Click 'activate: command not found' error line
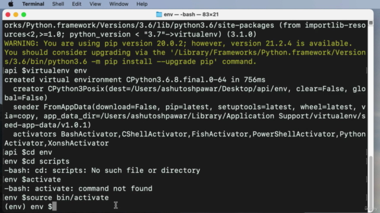The width and height of the screenshot is (380, 213). (78, 188)
